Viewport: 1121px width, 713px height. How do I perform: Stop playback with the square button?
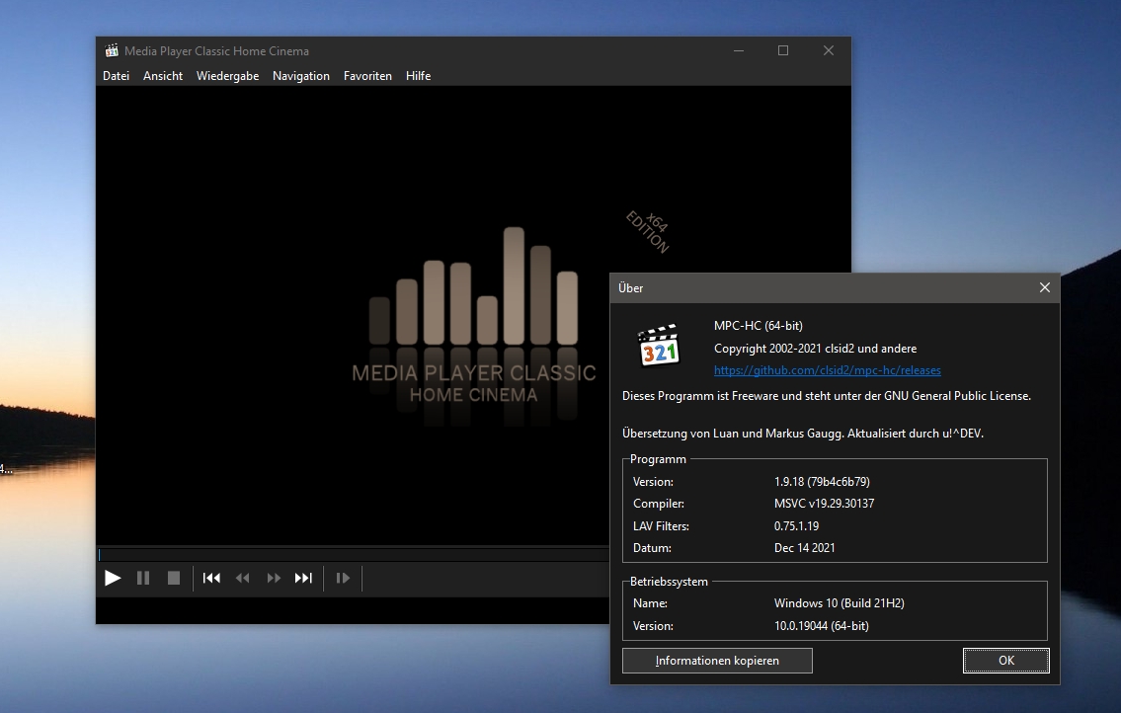coord(174,578)
